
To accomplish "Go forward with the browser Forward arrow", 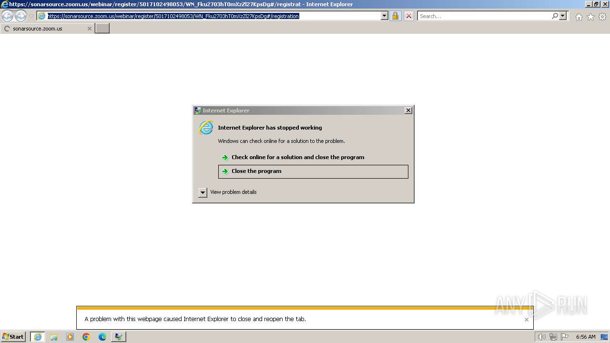I will 20,16.
